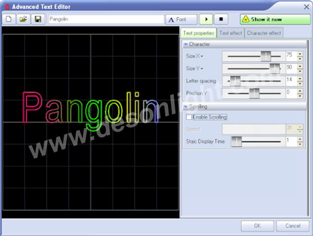Close the Advanced Text Editor window
313x236 pixels.
click(x=306, y=7)
